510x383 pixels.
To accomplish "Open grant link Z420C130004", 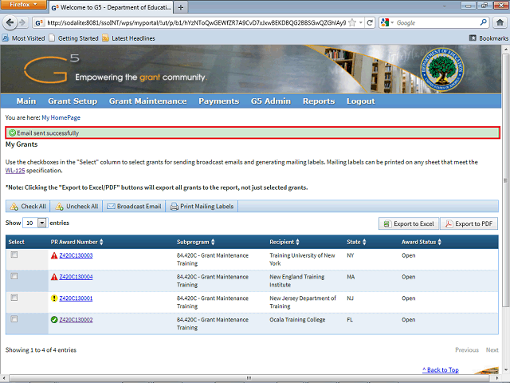I will (x=76, y=277).
